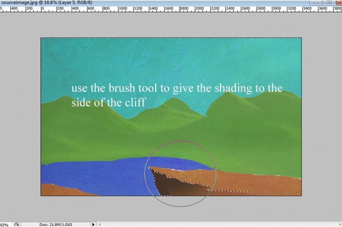
Task: Click the 'Doc: 21.8M/1.01G' status readout
Action: click(x=56, y=224)
